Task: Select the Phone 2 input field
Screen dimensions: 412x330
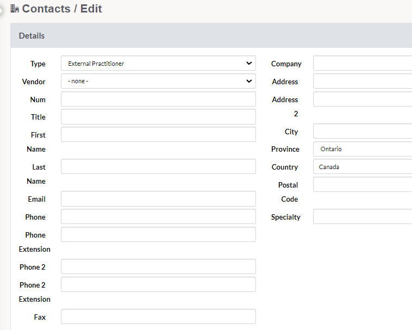Action: tap(159, 267)
